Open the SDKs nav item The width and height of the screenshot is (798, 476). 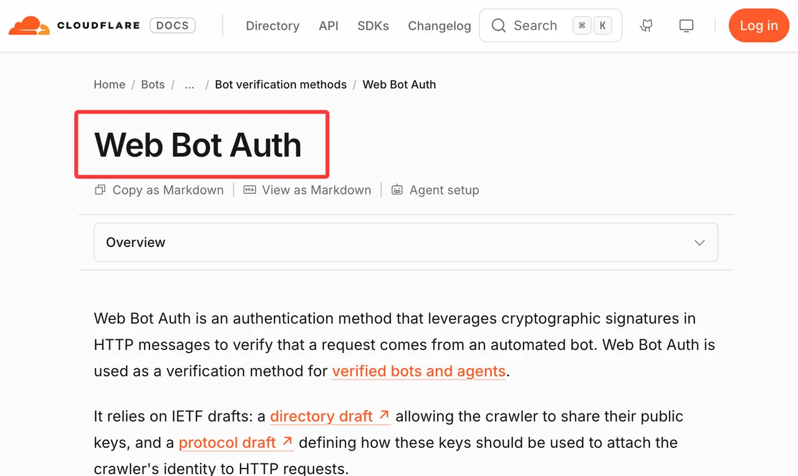pyautogui.click(x=373, y=26)
